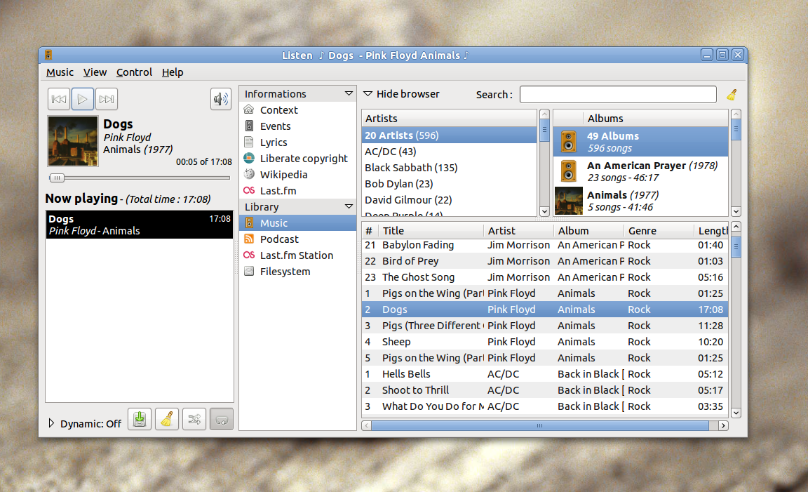Open Podcast in the Library
Image resolution: width=808 pixels, height=492 pixels.
[x=297, y=239]
